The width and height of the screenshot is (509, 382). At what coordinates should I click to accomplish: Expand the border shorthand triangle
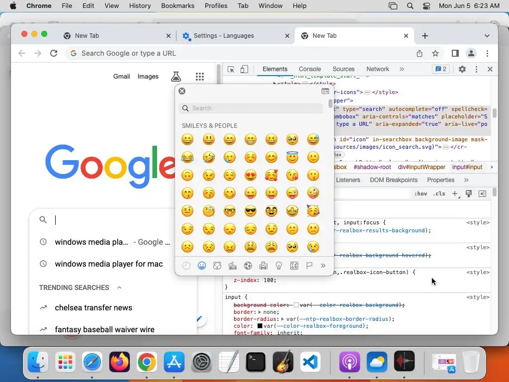[259, 312]
